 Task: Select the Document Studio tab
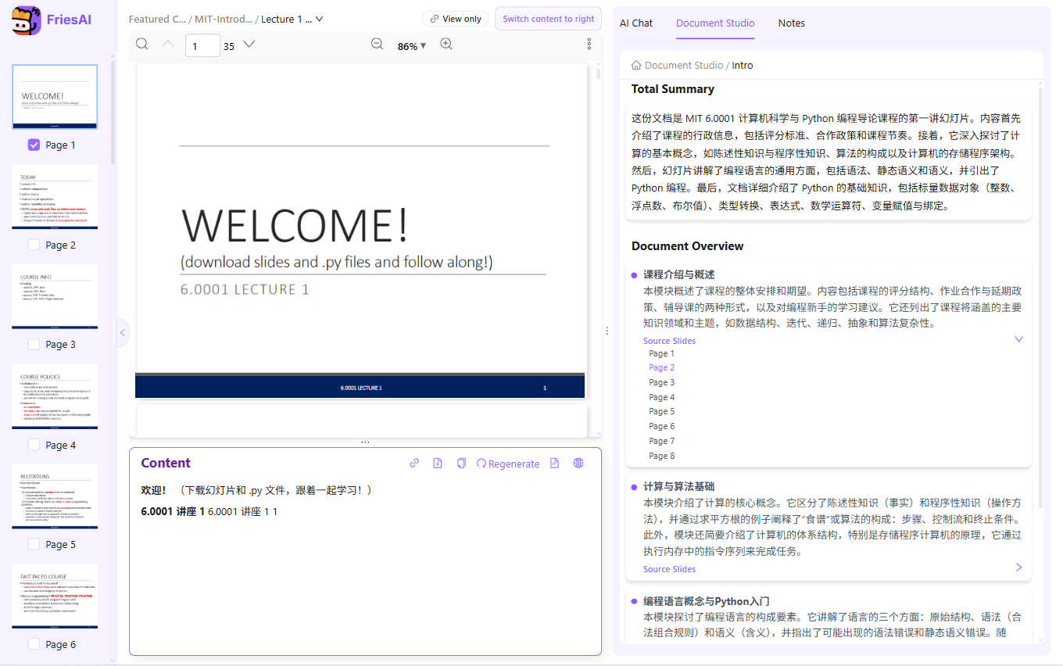[x=715, y=23]
